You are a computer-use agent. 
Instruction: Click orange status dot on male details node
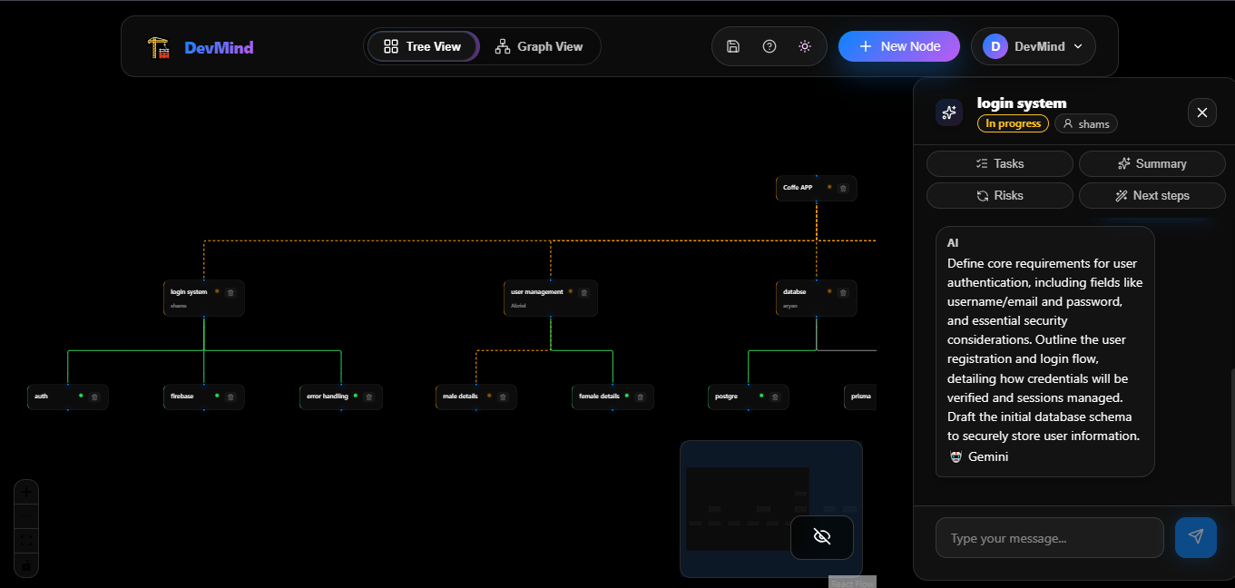pos(489,396)
